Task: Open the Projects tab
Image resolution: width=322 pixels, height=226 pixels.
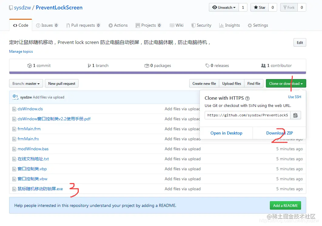Action: point(148,25)
